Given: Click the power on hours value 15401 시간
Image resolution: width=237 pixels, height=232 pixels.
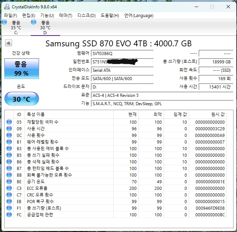Looking at the screenshot, I should [216, 87].
